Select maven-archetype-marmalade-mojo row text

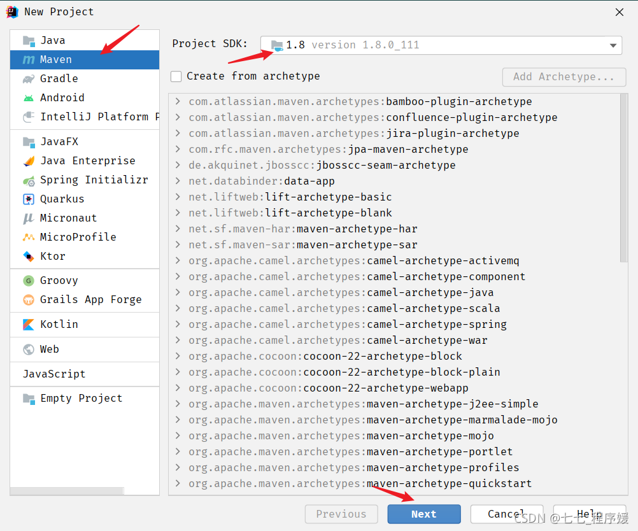click(x=373, y=420)
